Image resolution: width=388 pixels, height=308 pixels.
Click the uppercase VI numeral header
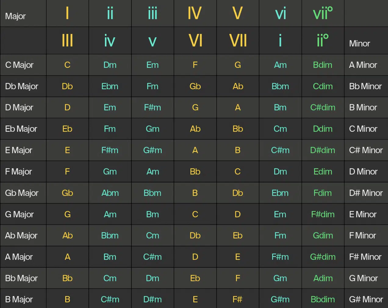[195, 40]
